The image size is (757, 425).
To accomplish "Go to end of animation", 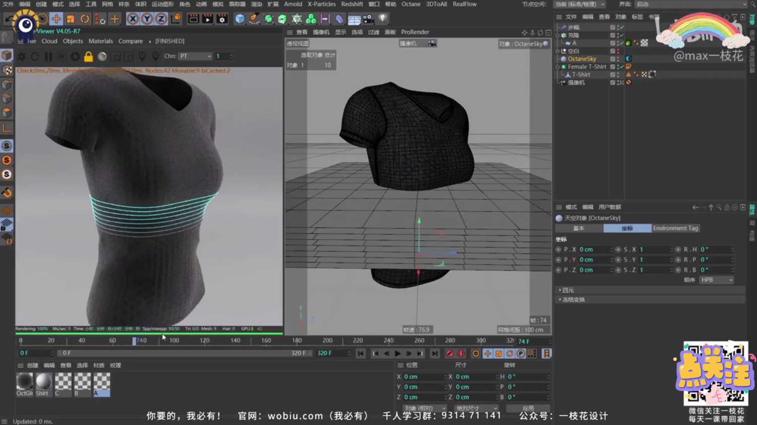I will [435, 353].
